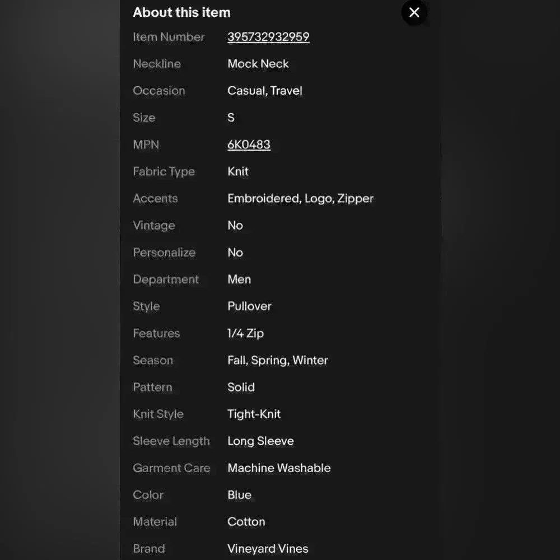560x560 pixels.
Task: Select the Vineyard Vines brand value
Action: pos(268,549)
